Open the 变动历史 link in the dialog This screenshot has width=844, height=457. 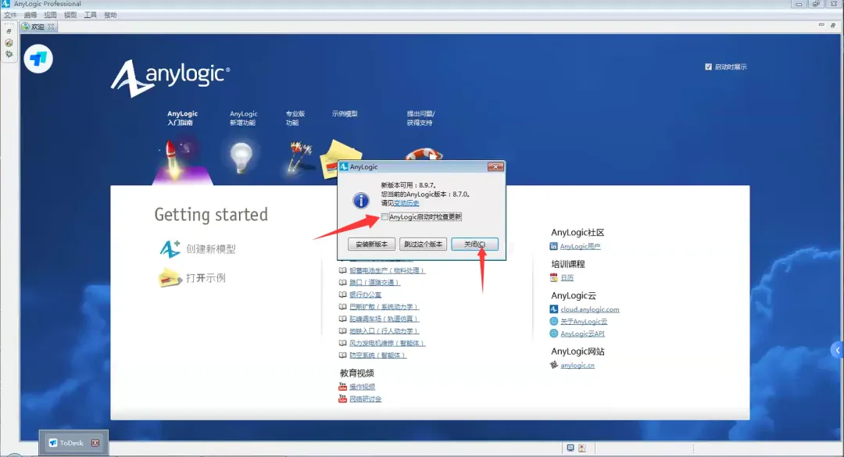pyautogui.click(x=406, y=203)
